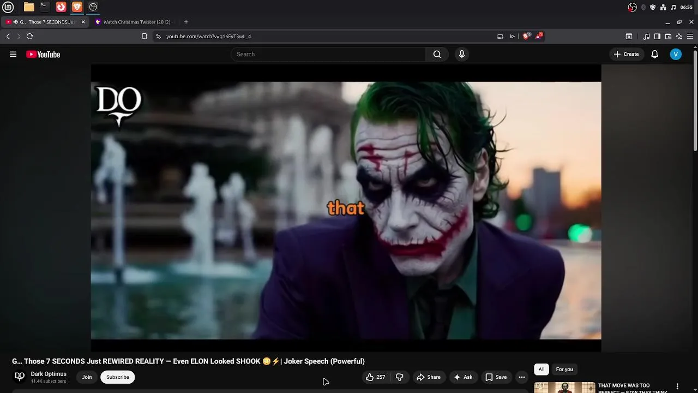Select the For you filter chip
This screenshot has width=698, height=393.
tap(564, 370)
